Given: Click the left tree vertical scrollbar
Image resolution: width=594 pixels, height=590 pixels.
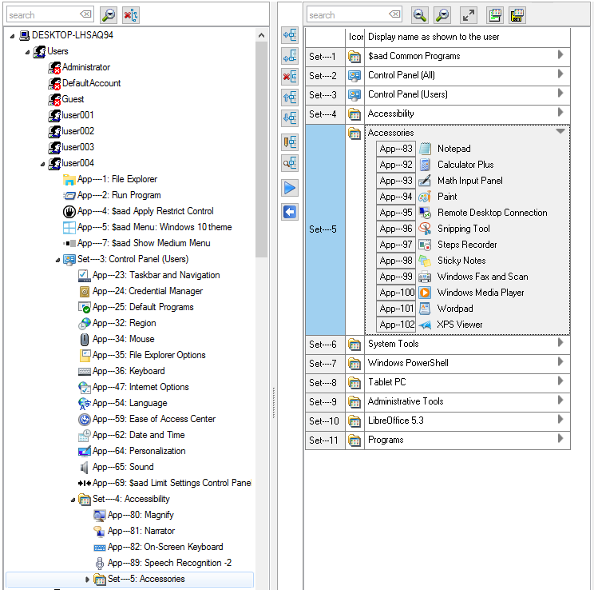Looking at the screenshot, I should tap(261, 144).
